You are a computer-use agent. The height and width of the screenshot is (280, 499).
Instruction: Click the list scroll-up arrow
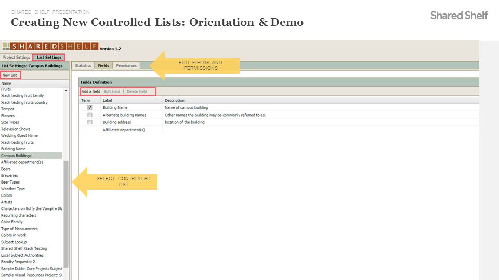[x=66, y=90]
